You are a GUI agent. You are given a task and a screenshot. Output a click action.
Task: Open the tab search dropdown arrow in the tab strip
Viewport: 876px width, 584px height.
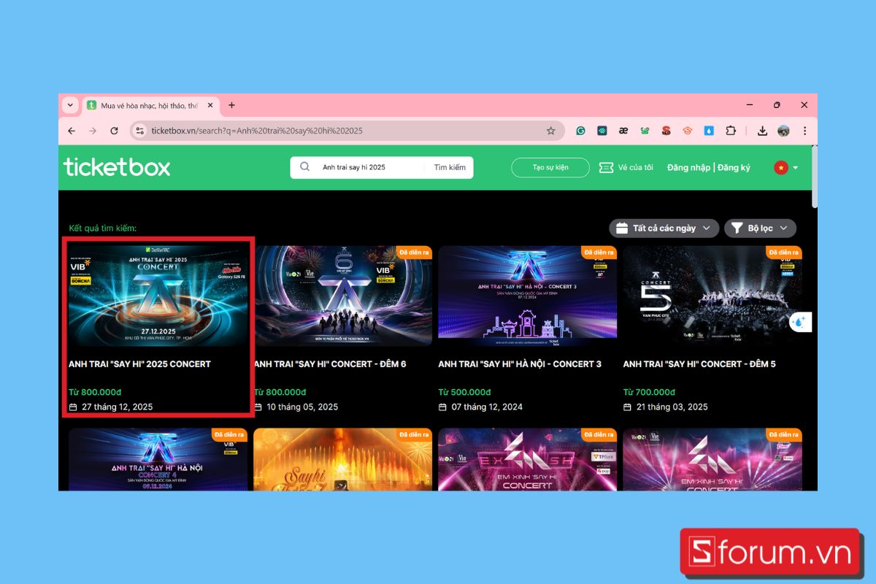pyautogui.click(x=70, y=105)
